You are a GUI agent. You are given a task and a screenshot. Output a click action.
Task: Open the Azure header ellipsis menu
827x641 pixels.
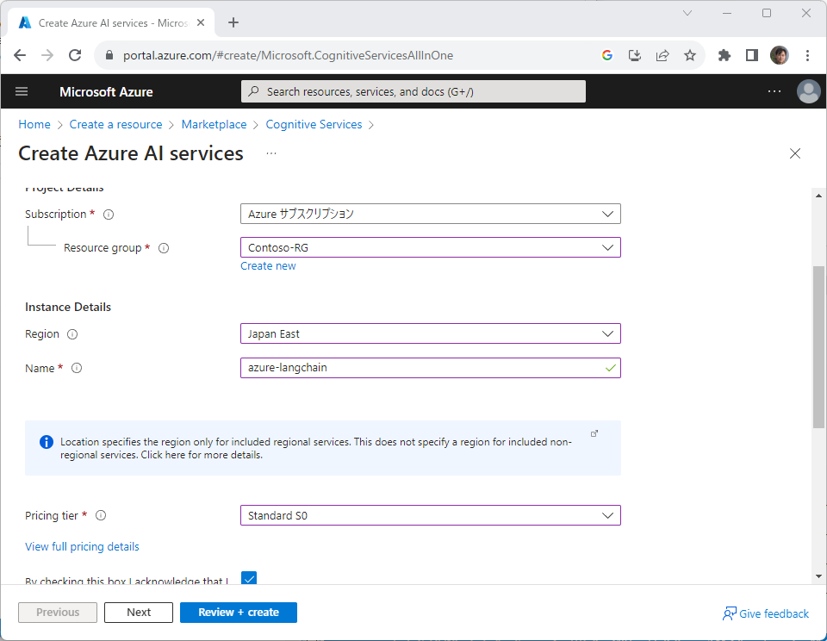(774, 91)
